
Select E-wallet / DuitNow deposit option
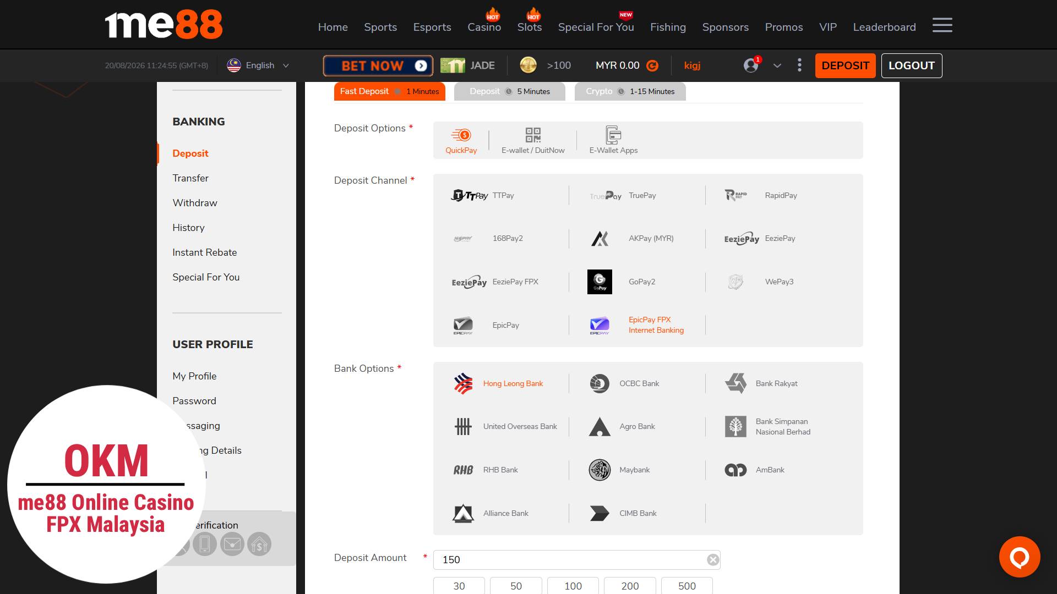533,140
